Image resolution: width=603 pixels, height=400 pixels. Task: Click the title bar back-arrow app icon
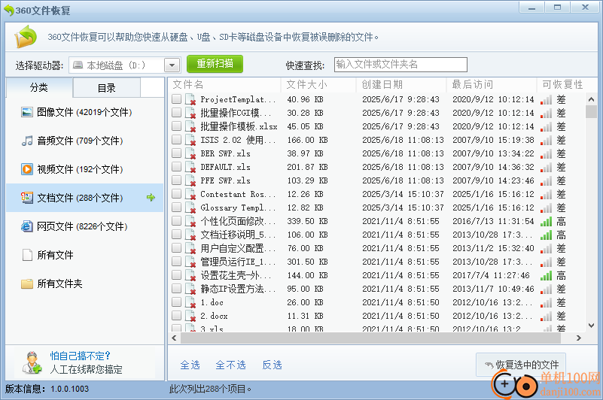pyautogui.click(x=8, y=11)
